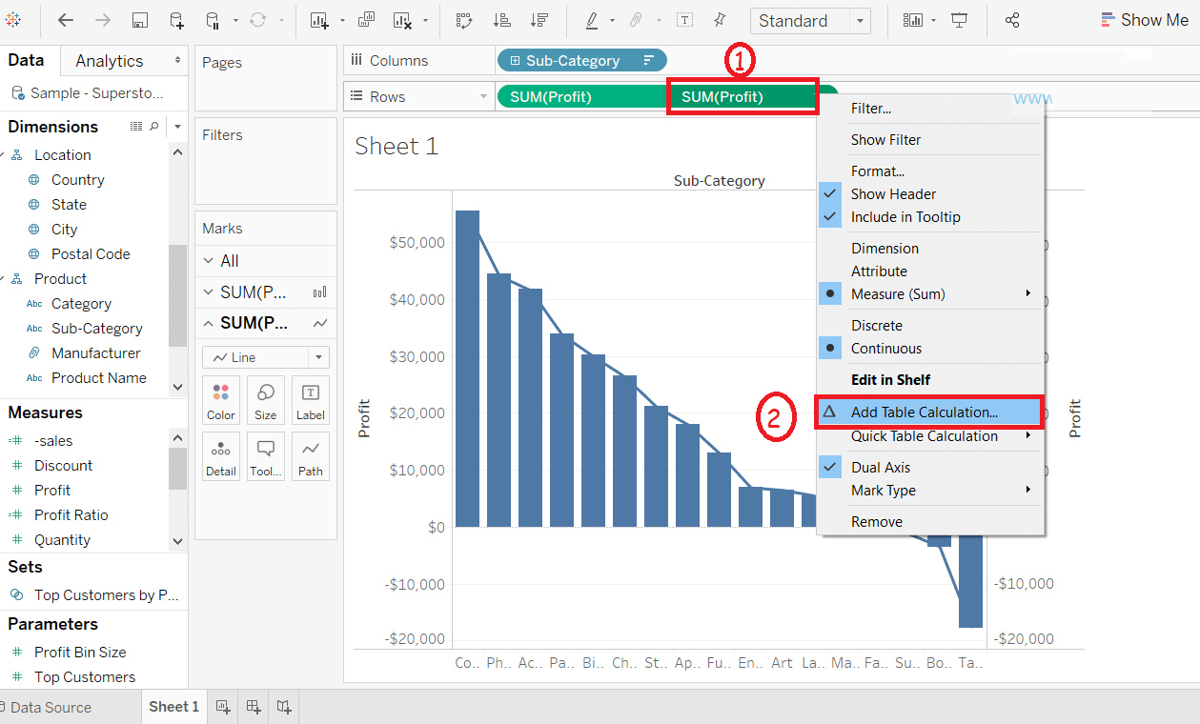
Task: Click the Redo forward arrow
Action: point(103,20)
